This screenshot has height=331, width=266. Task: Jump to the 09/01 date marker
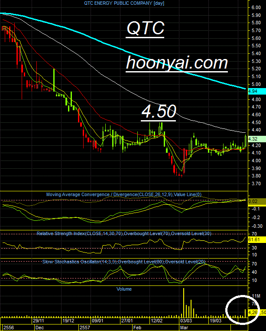pos(97,321)
